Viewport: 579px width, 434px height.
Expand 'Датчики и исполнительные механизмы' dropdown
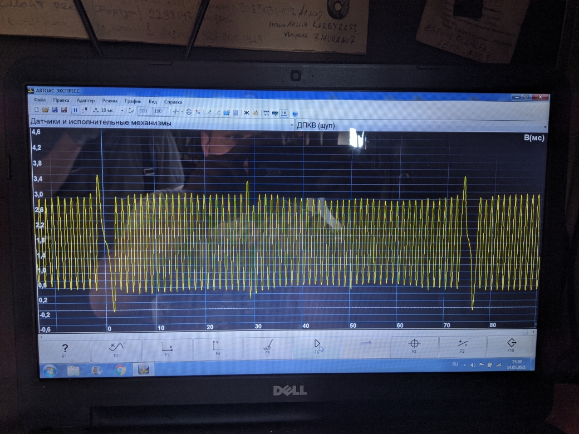click(291, 126)
